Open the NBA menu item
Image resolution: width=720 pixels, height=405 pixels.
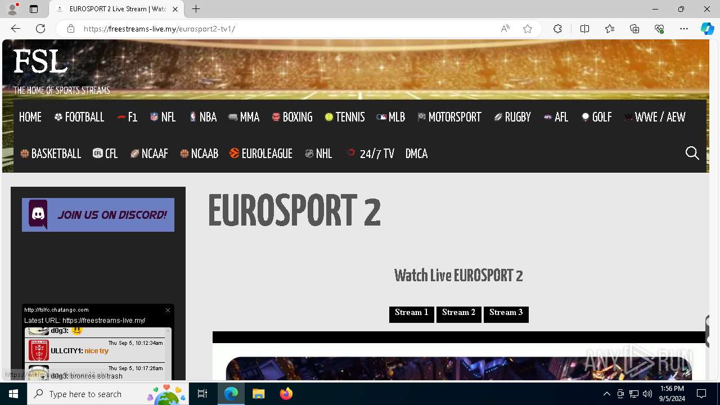pos(202,117)
